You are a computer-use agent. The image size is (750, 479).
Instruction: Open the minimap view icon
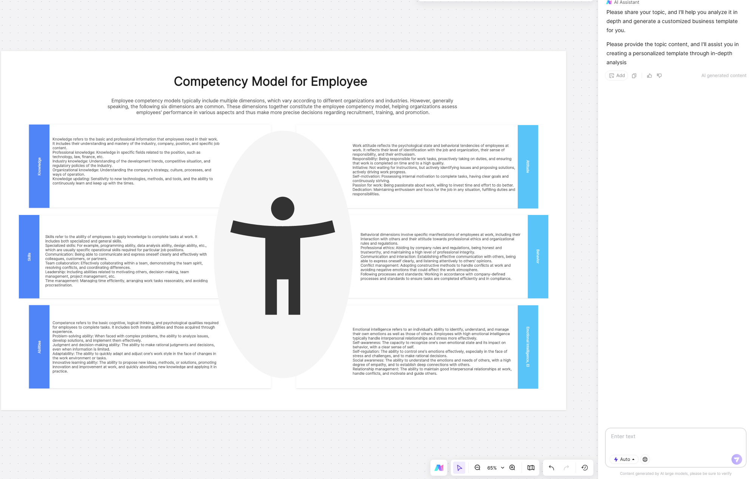coord(531,468)
